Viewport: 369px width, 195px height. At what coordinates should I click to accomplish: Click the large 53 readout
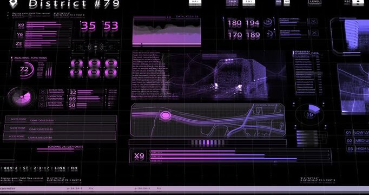111,25
